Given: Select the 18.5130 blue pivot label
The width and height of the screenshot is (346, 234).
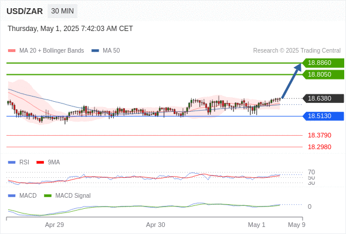Looking at the screenshot, I should 323,116.
